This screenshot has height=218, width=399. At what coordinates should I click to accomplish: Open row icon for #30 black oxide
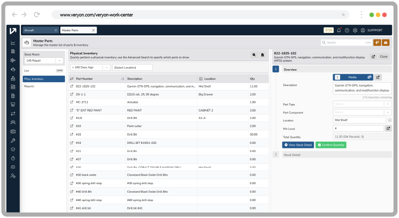coord(71,175)
